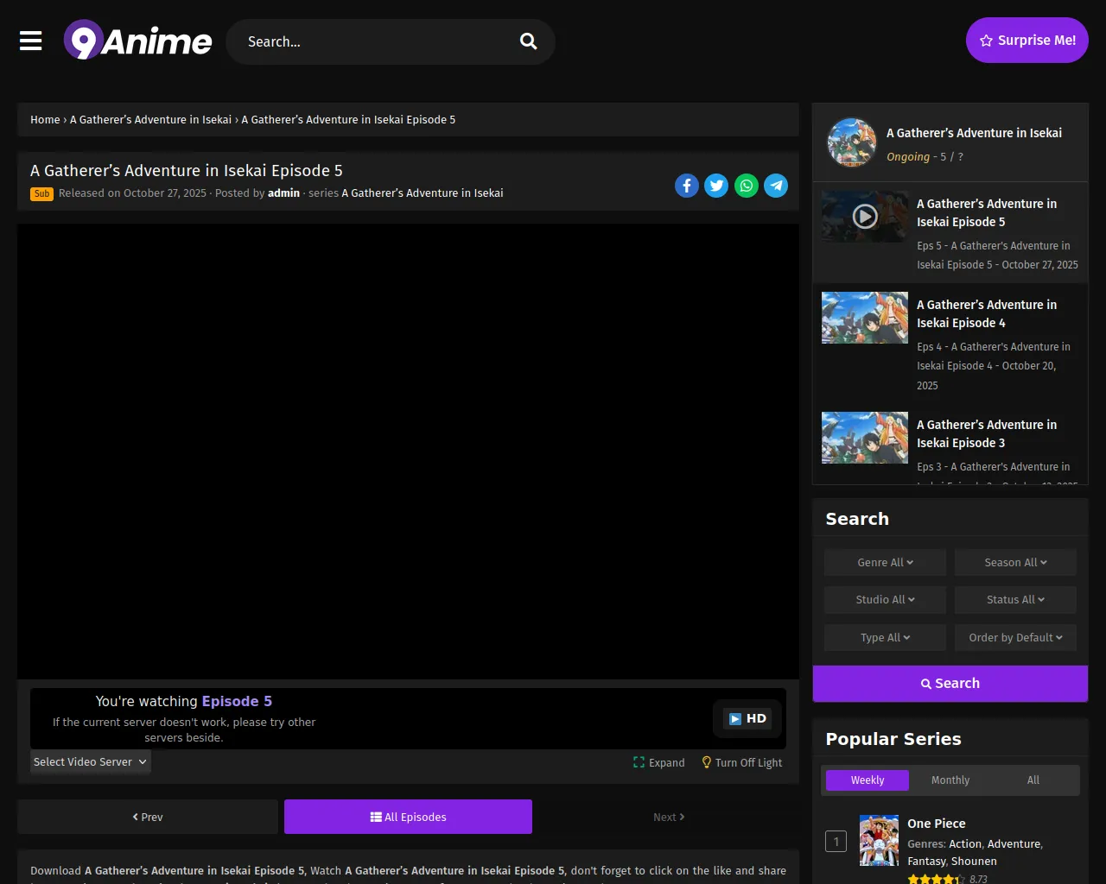Open the hamburger menu icon
Screen dimensions: 1106x884
click(x=31, y=41)
